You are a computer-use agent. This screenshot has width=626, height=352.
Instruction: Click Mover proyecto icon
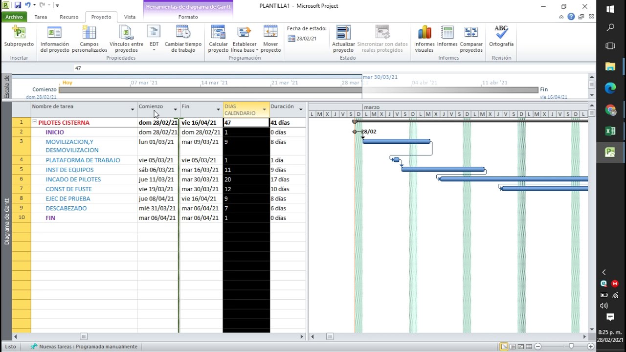pyautogui.click(x=270, y=38)
